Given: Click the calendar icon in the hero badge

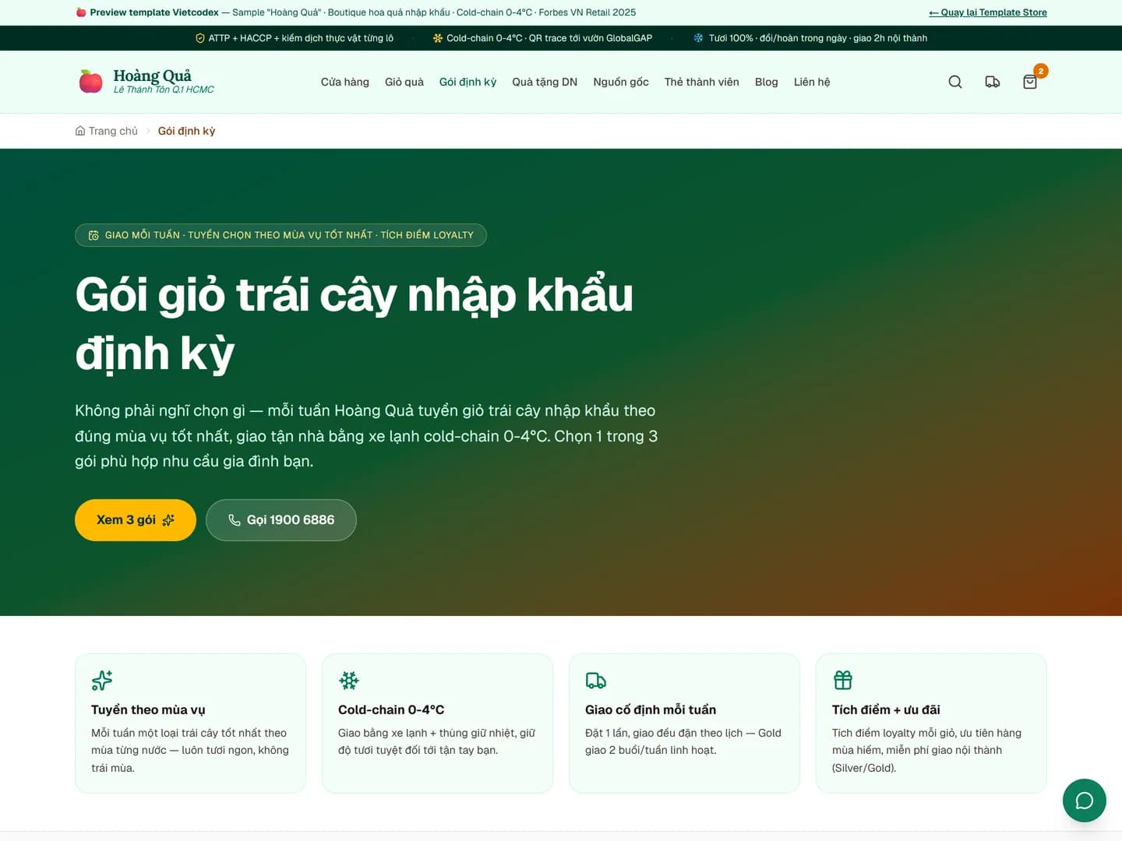Looking at the screenshot, I should click(x=93, y=235).
